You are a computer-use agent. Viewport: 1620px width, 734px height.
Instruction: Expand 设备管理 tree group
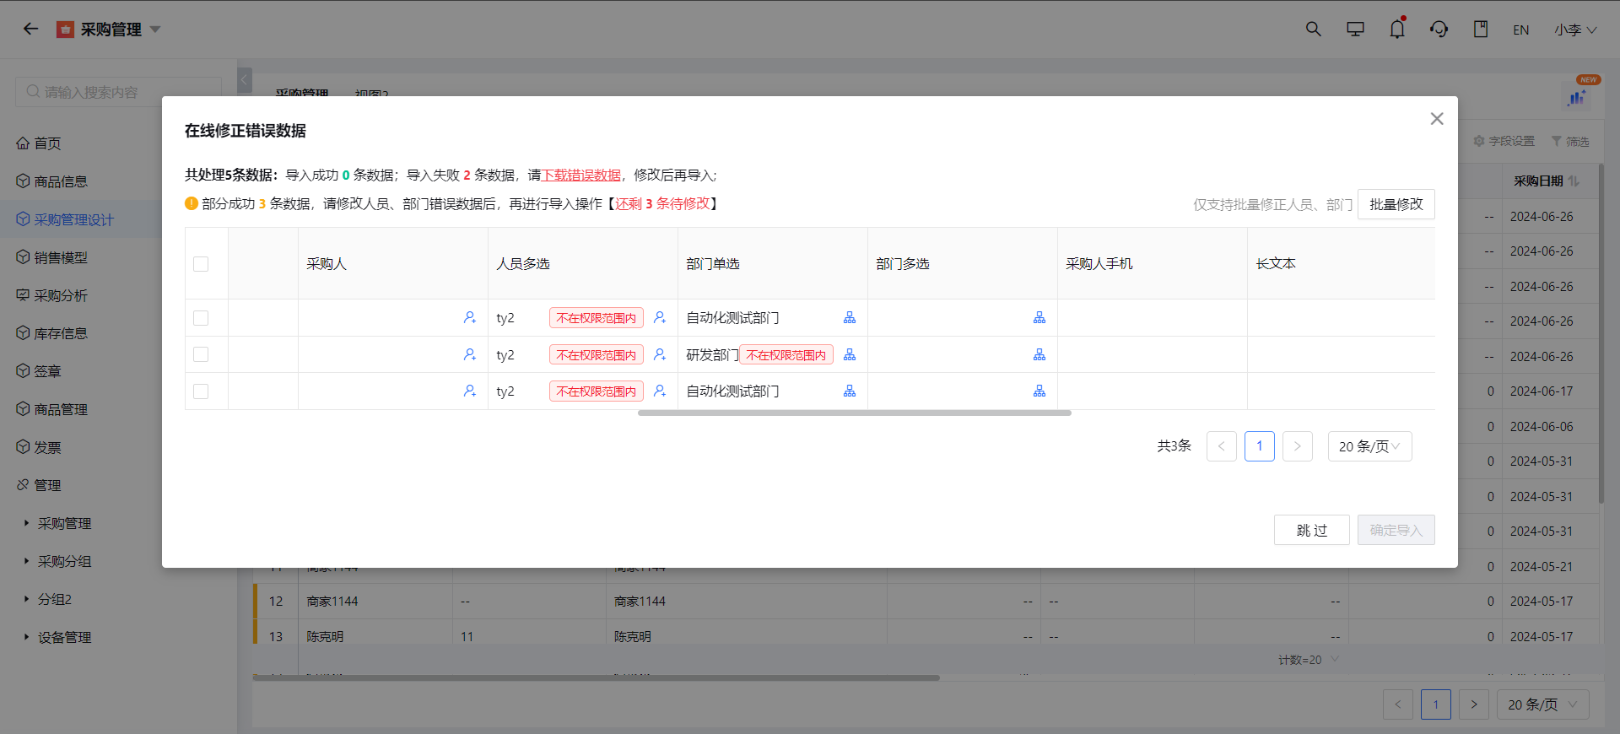click(x=26, y=637)
